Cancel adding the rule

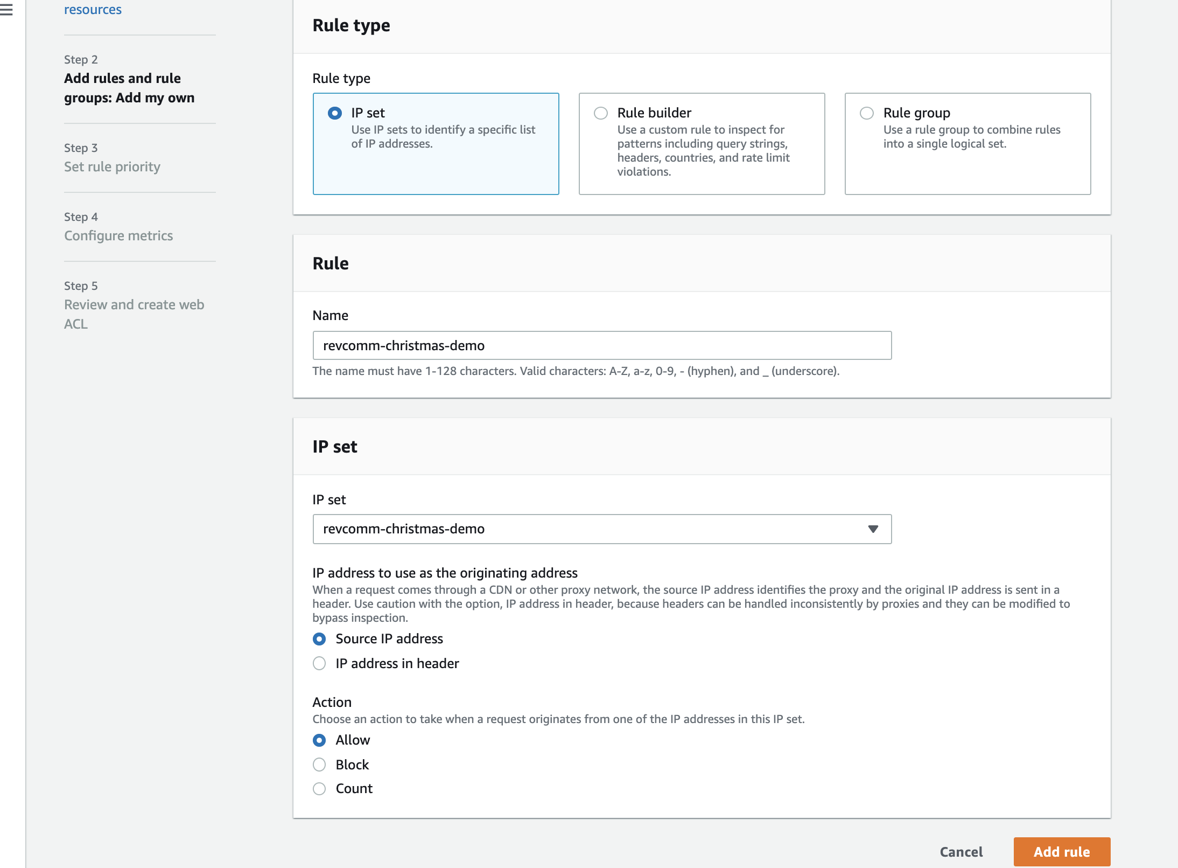(961, 852)
